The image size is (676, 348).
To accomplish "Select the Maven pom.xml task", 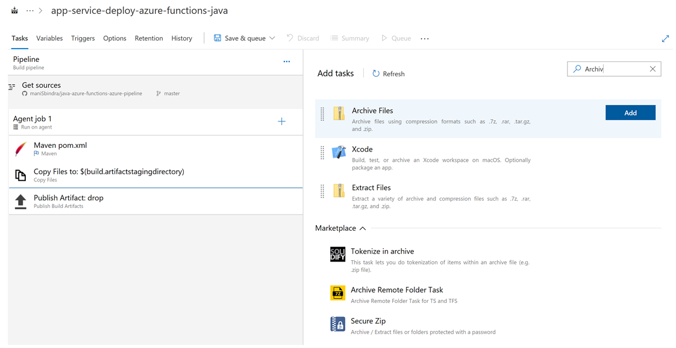I will (155, 149).
